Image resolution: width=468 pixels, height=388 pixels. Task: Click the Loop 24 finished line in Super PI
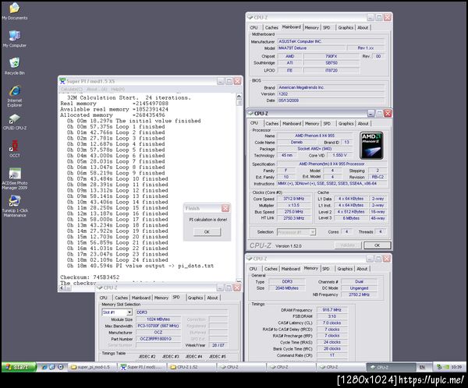point(118,259)
